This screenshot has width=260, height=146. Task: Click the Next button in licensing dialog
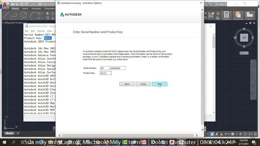coord(160,84)
